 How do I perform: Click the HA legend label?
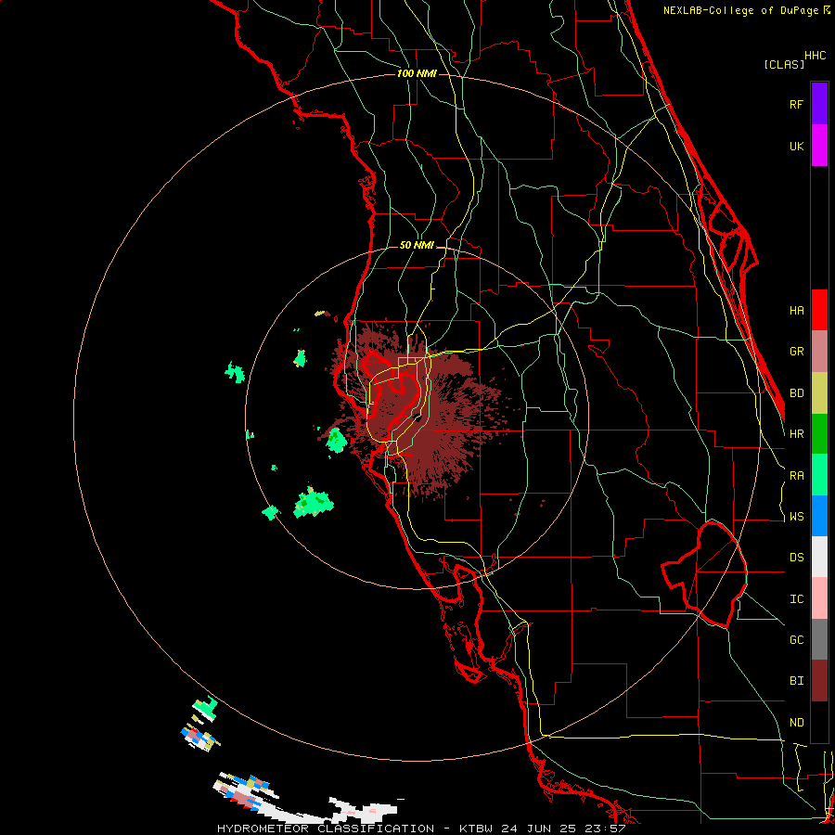[x=796, y=311]
